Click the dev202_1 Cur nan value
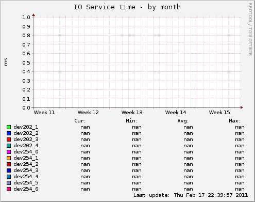Viewport: 255px width, 202px height. pos(85,127)
